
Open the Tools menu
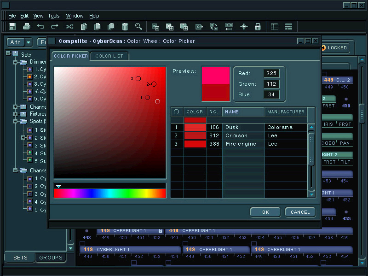54,16
